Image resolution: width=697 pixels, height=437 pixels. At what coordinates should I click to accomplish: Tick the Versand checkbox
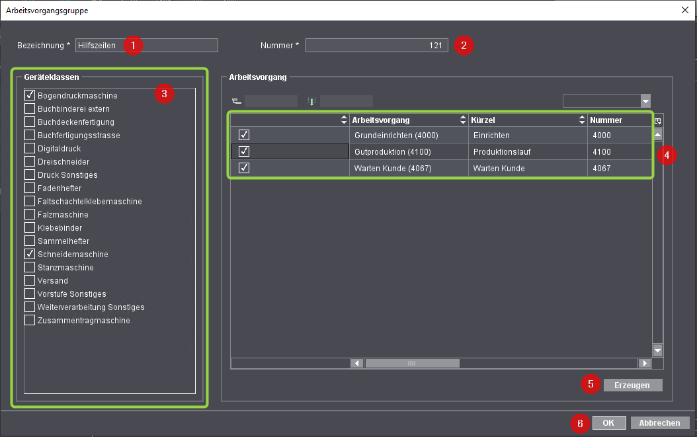30,280
